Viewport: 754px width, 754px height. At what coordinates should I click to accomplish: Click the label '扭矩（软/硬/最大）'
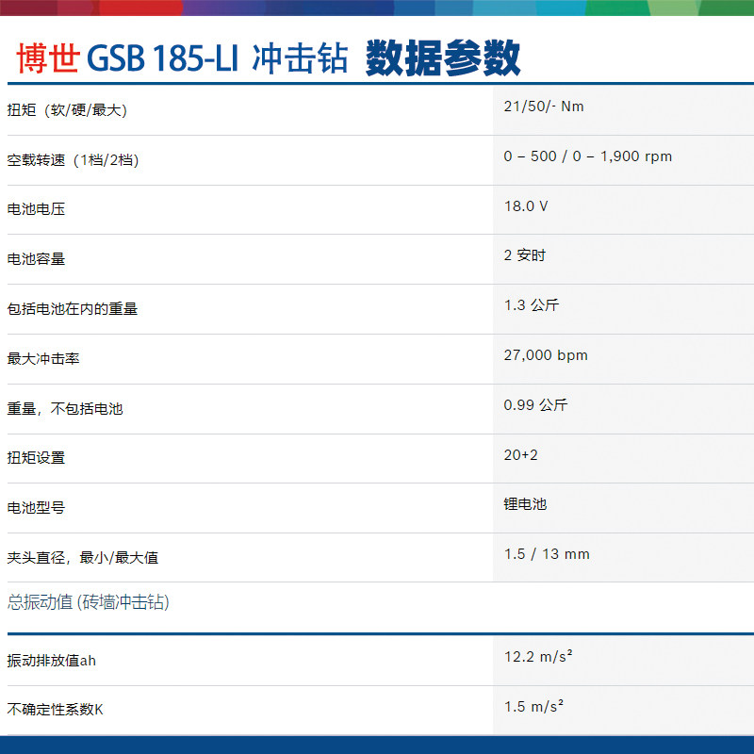point(67,110)
